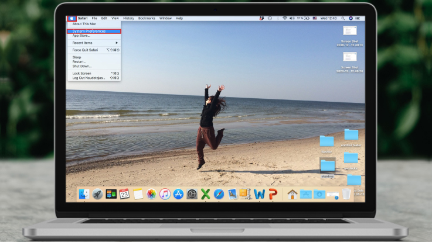
Task: Open iTunes music icon in Dock
Action: (x=165, y=193)
